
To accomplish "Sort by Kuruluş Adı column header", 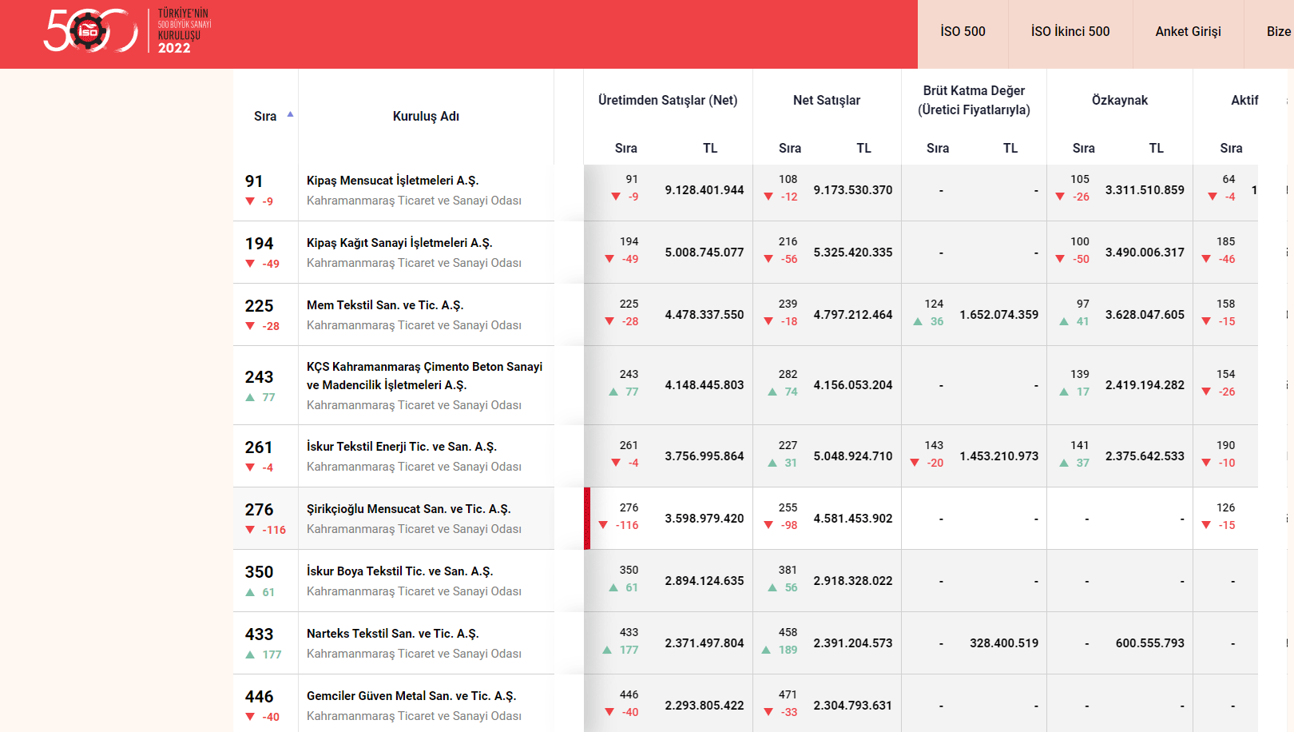I will (426, 117).
